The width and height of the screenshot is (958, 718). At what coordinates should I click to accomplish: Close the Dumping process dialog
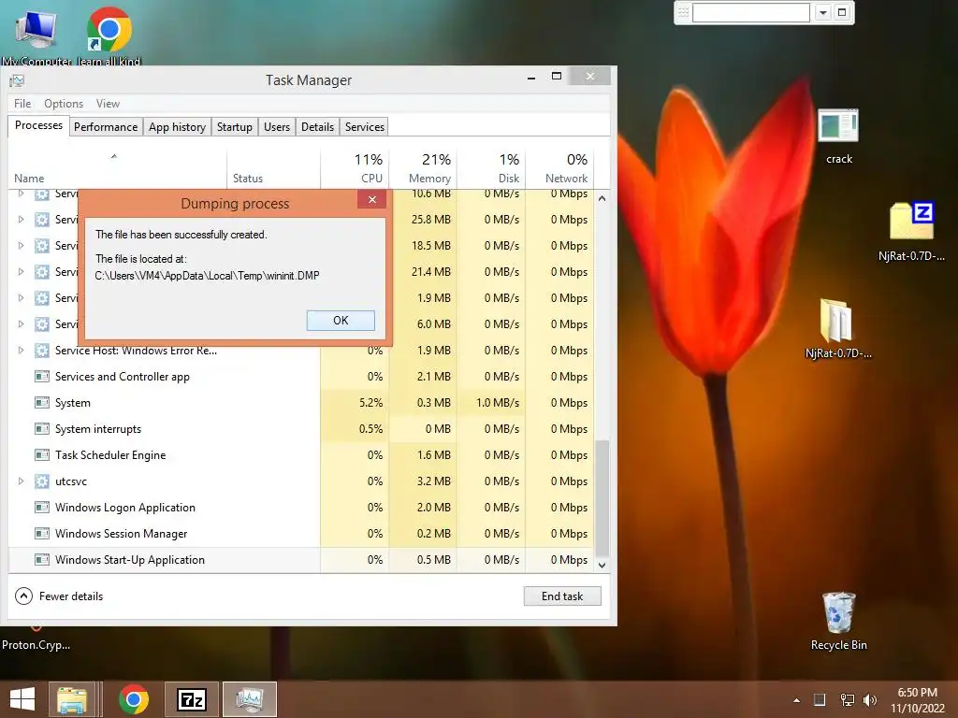pos(371,200)
